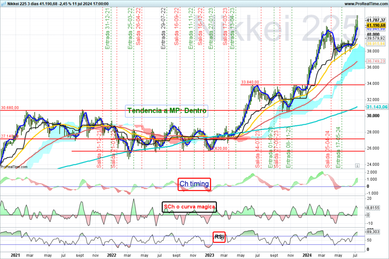The width and height of the screenshot is (389, 259).
Task: Select the 'Entrada 13-04-23' marker label
Action: tap(232, 28)
